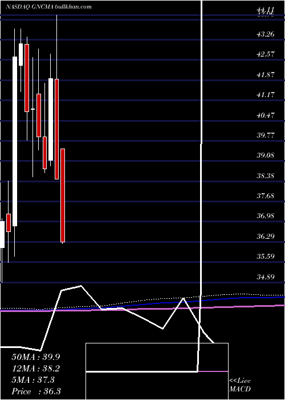Click the 43.26 price axis label
Viewport: 285px width, 400px height.
tap(266, 34)
